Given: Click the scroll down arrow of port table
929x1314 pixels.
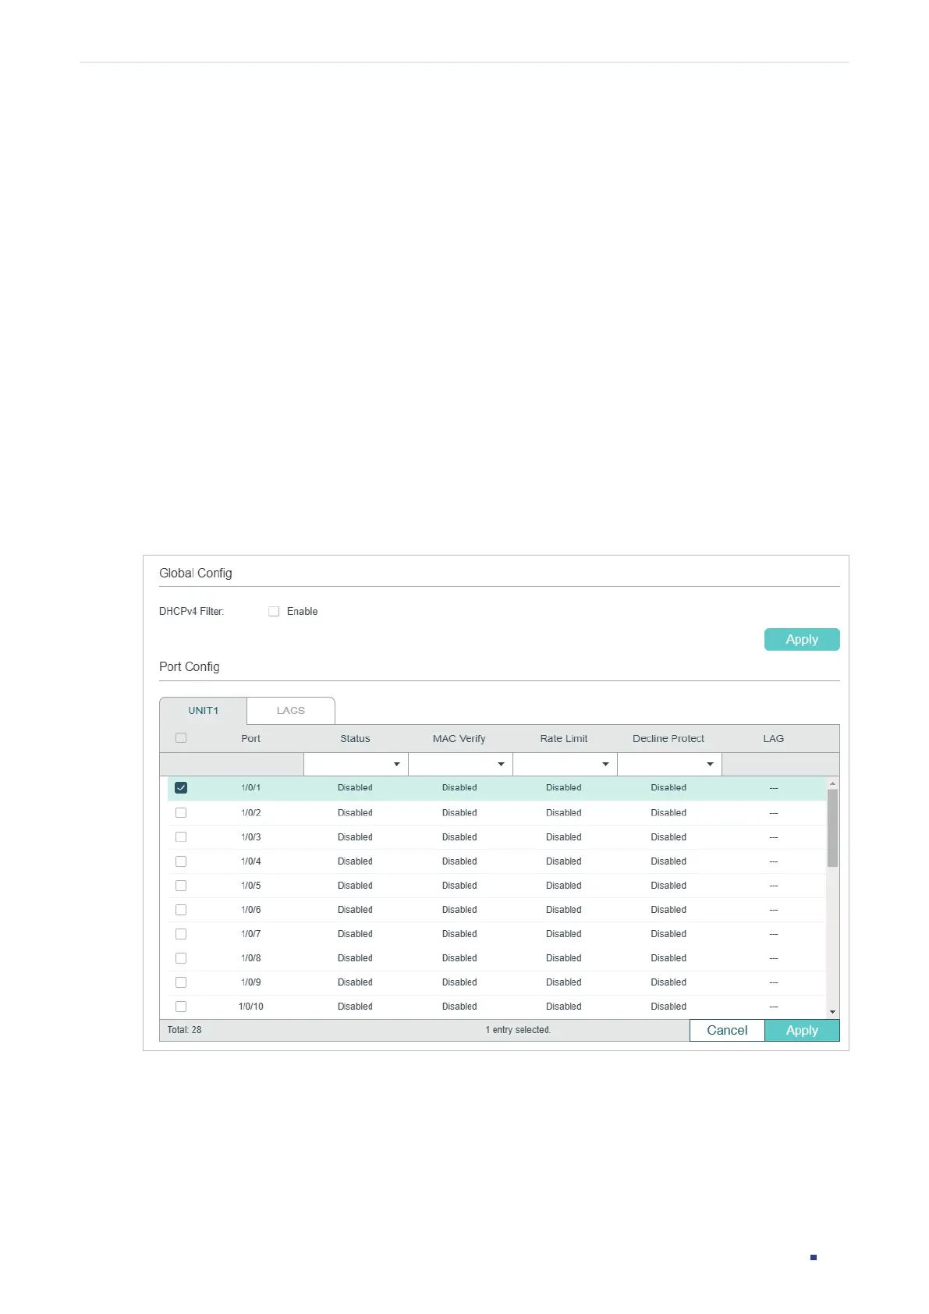Looking at the screenshot, I should 832,1012.
